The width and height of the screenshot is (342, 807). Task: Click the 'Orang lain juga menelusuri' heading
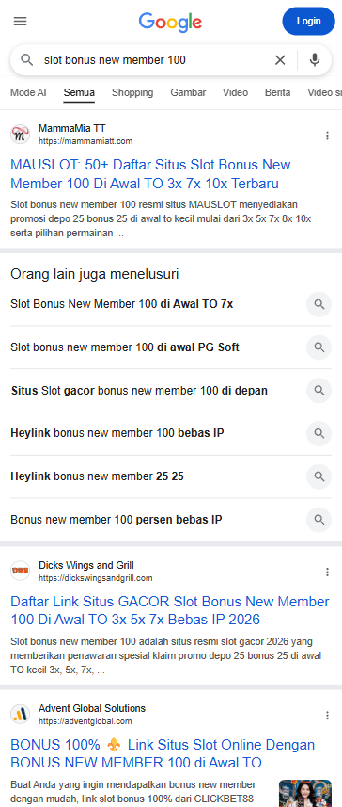tap(95, 274)
